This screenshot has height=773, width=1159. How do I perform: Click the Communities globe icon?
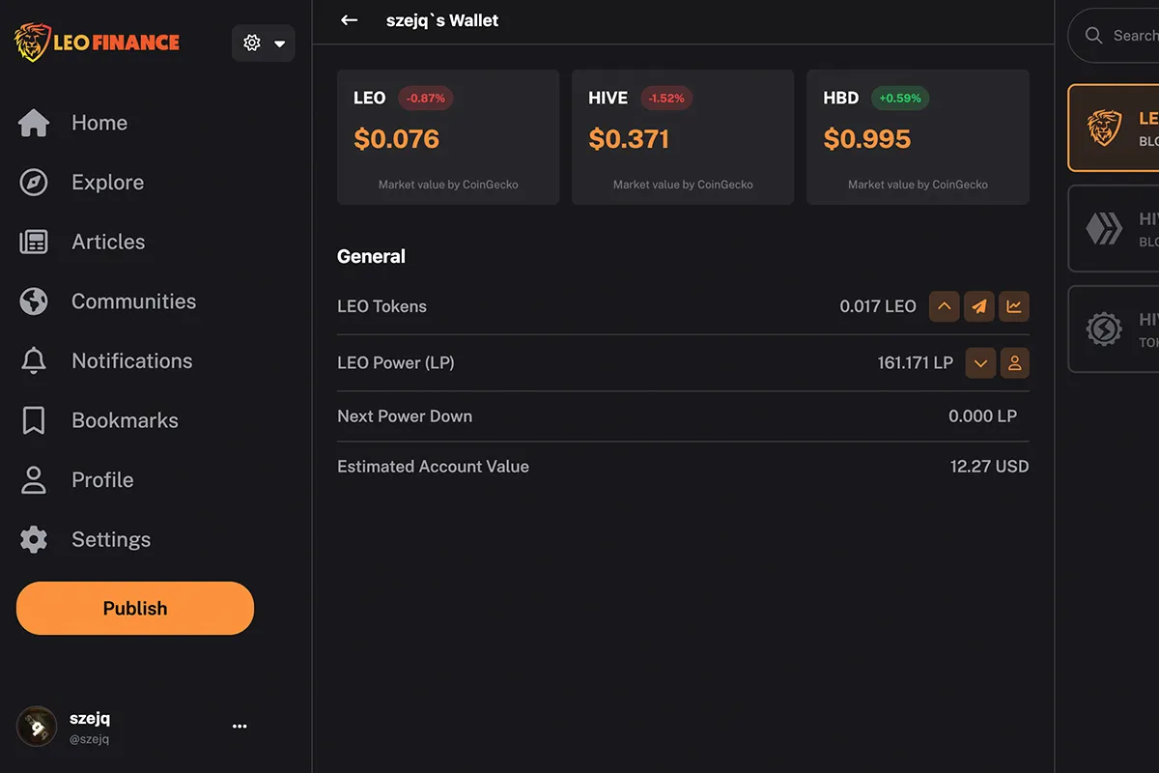[x=34, y=301]
